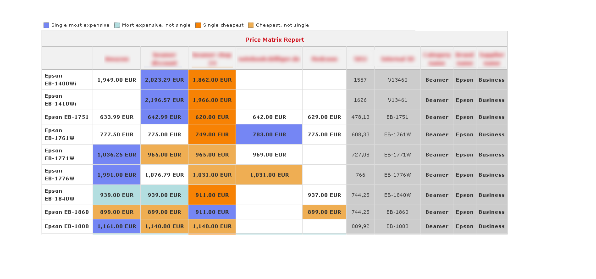Click the 937.00 EUR price cell
The height and width of the screenshot is (279, 596).
point(325,195)
